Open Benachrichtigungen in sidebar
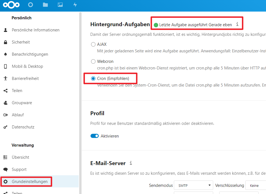The image size is (266, 194). pyautogui.click(x=30, y=54)
